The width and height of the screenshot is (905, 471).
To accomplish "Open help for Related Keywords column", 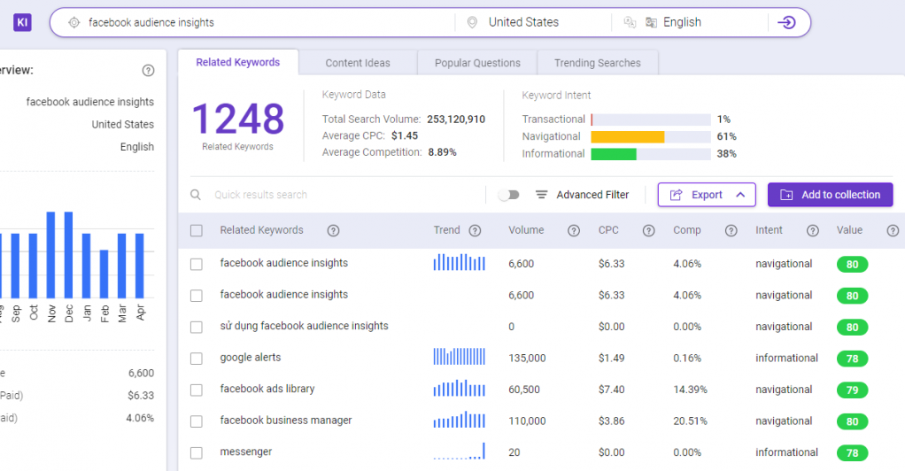I will coord(333,230).
